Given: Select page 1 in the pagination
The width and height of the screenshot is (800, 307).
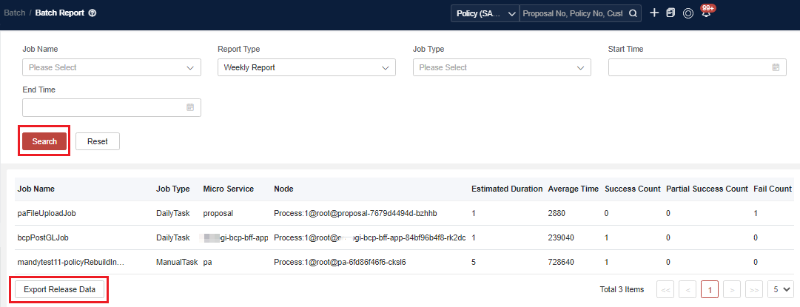Looking at the screenshot, I should coord(710,289).
